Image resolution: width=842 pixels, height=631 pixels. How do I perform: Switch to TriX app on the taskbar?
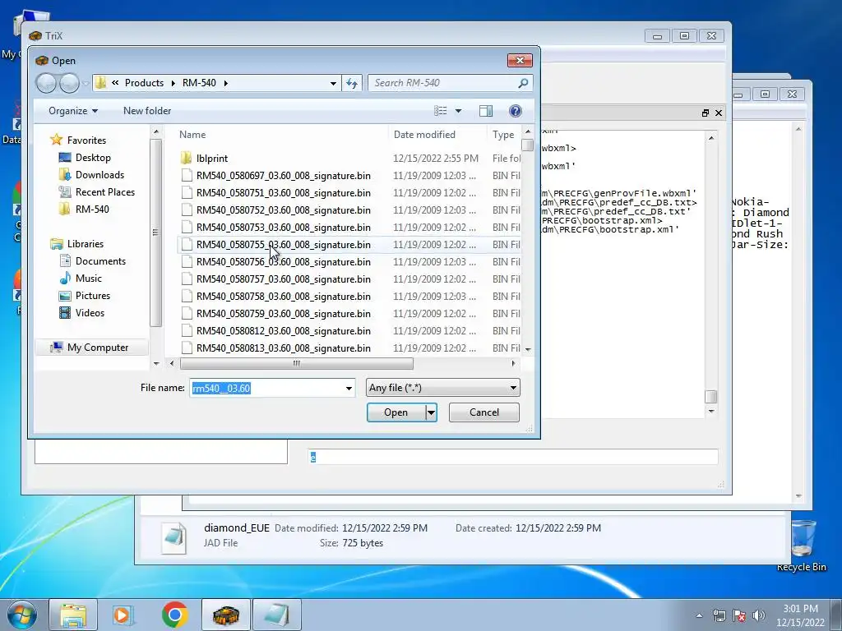225,615
